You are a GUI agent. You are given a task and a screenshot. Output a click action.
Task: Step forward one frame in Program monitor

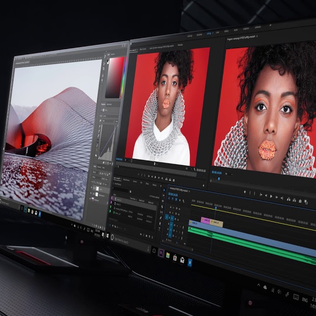pyautogui.click(x=276, y=197)
